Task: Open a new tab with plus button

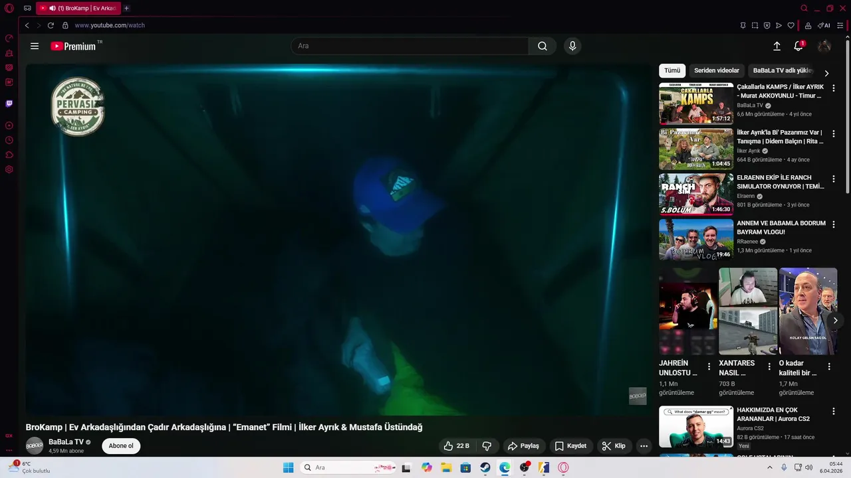Action: [x=126, y=8]
